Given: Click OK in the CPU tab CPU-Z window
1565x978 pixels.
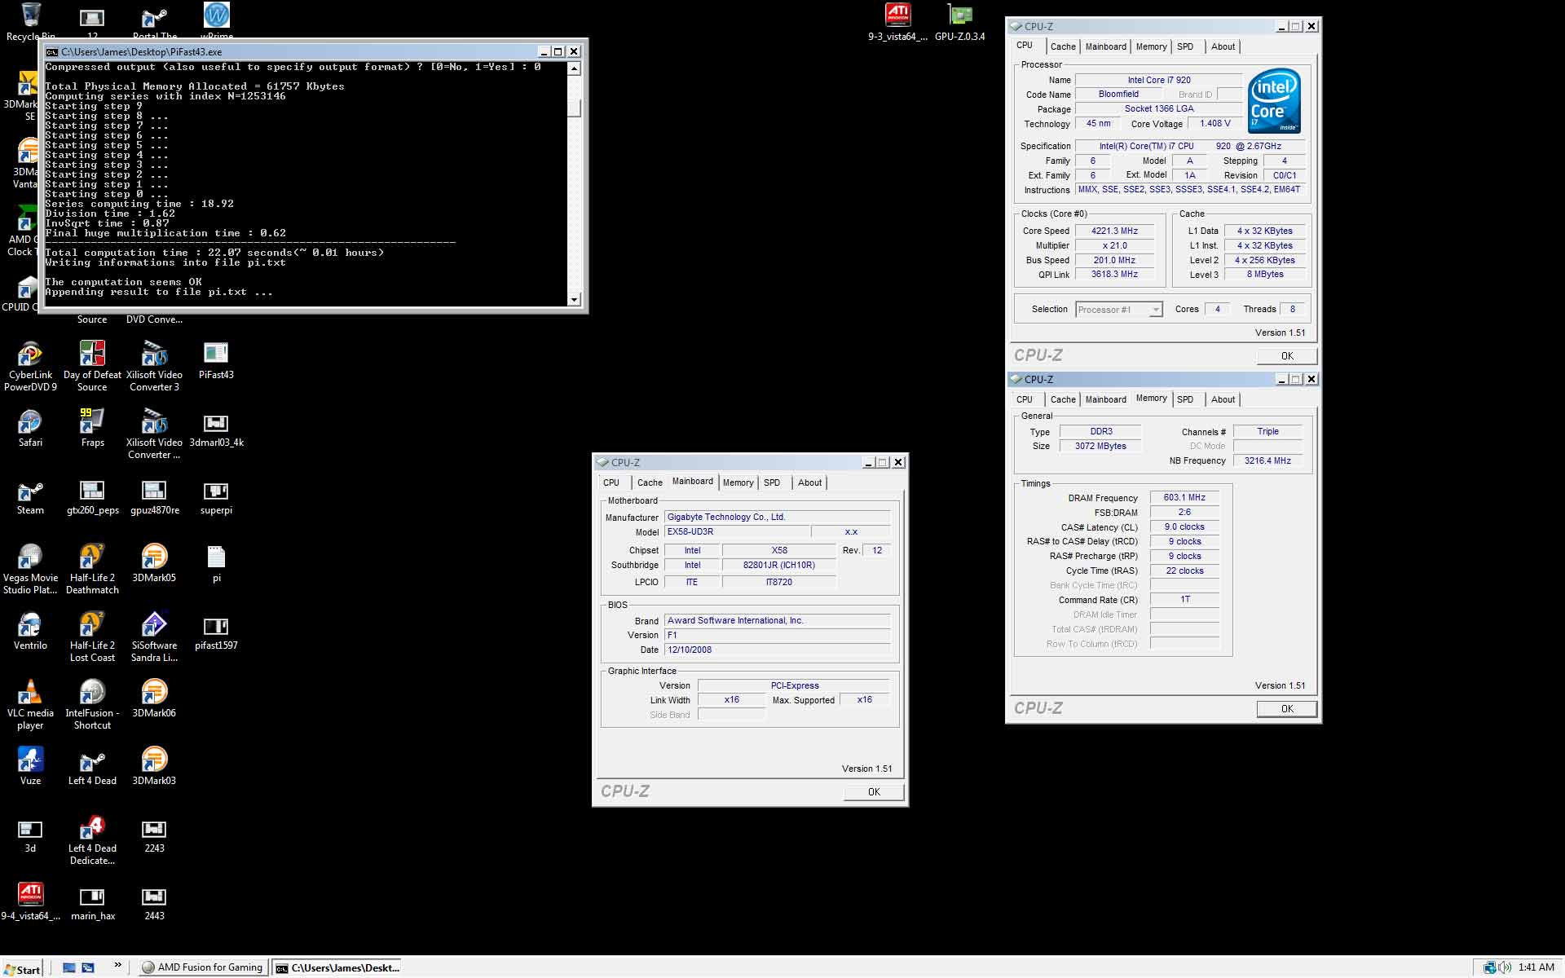Looking at the screenshot, I should pyautogui.click(x=1286, y=356).
